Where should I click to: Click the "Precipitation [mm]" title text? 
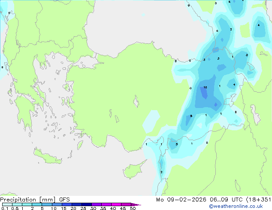(x=28, y=200)
